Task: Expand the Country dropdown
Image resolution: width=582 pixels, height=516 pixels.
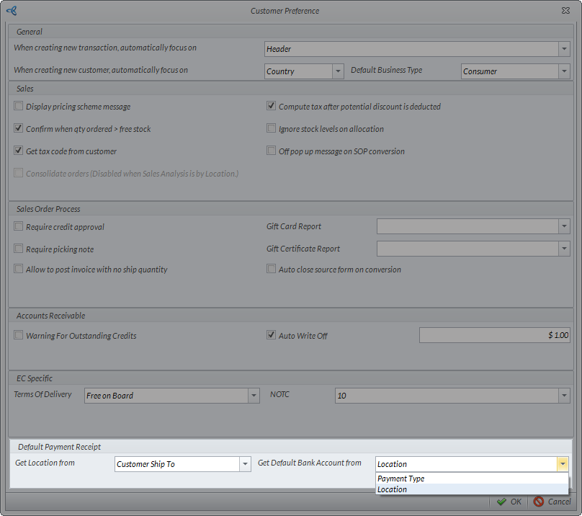Action: click(338, 71)
